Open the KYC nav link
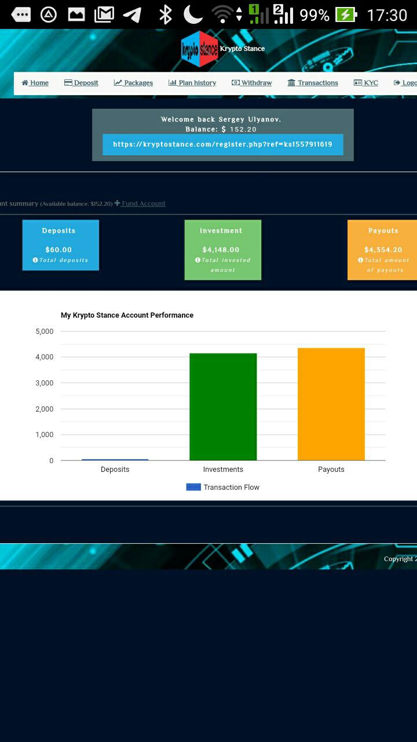Screen dimensions: 417x742 [x=366, y=83]
